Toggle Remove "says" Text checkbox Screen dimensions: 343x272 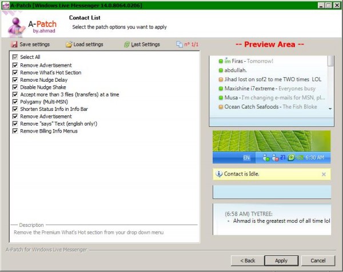[x=15, y=124]
